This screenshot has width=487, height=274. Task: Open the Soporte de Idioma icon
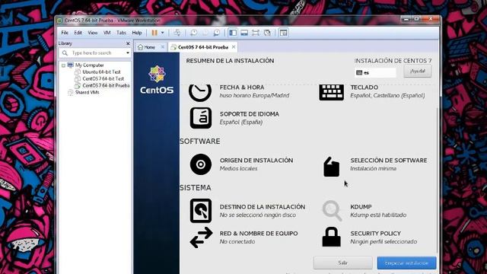(x=201, y=118)
